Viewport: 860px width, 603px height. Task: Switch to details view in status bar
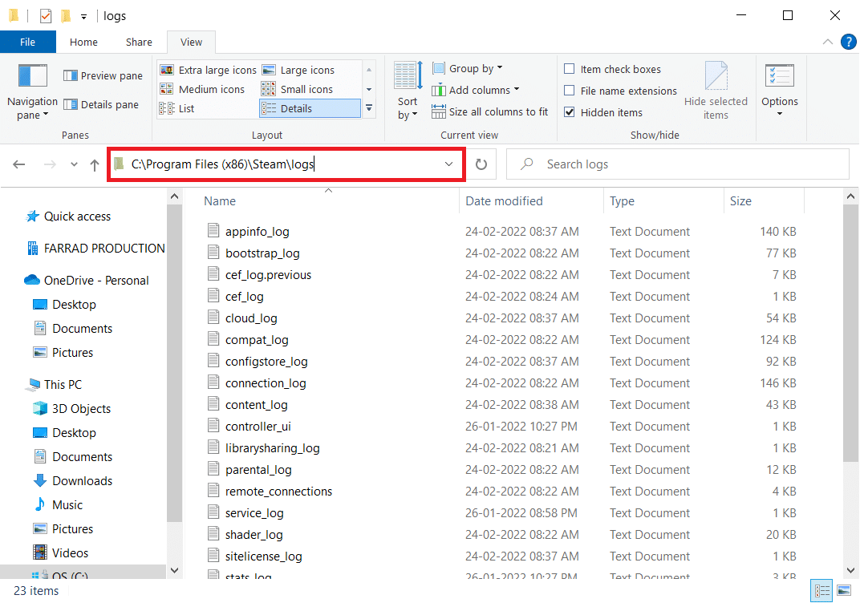click(821, 590)
